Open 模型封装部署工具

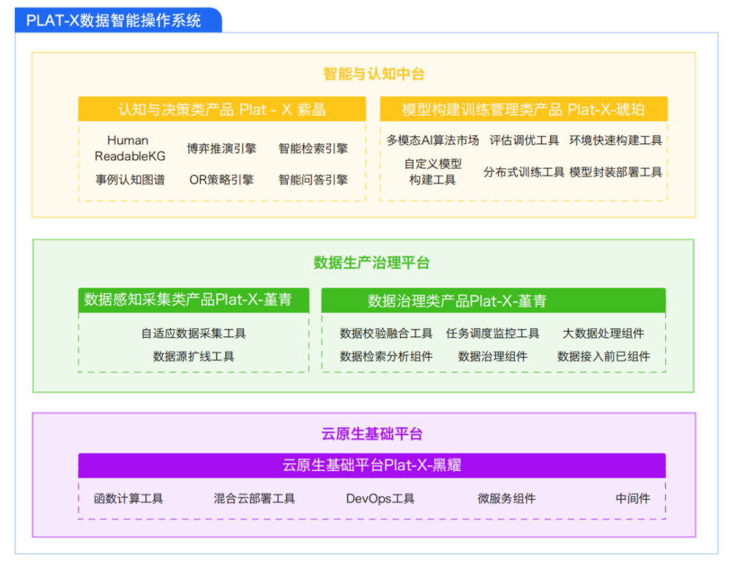[x=615, y=172]
